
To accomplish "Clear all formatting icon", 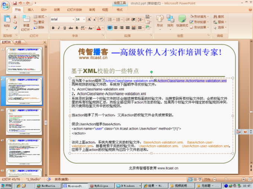I will point(102,19).
